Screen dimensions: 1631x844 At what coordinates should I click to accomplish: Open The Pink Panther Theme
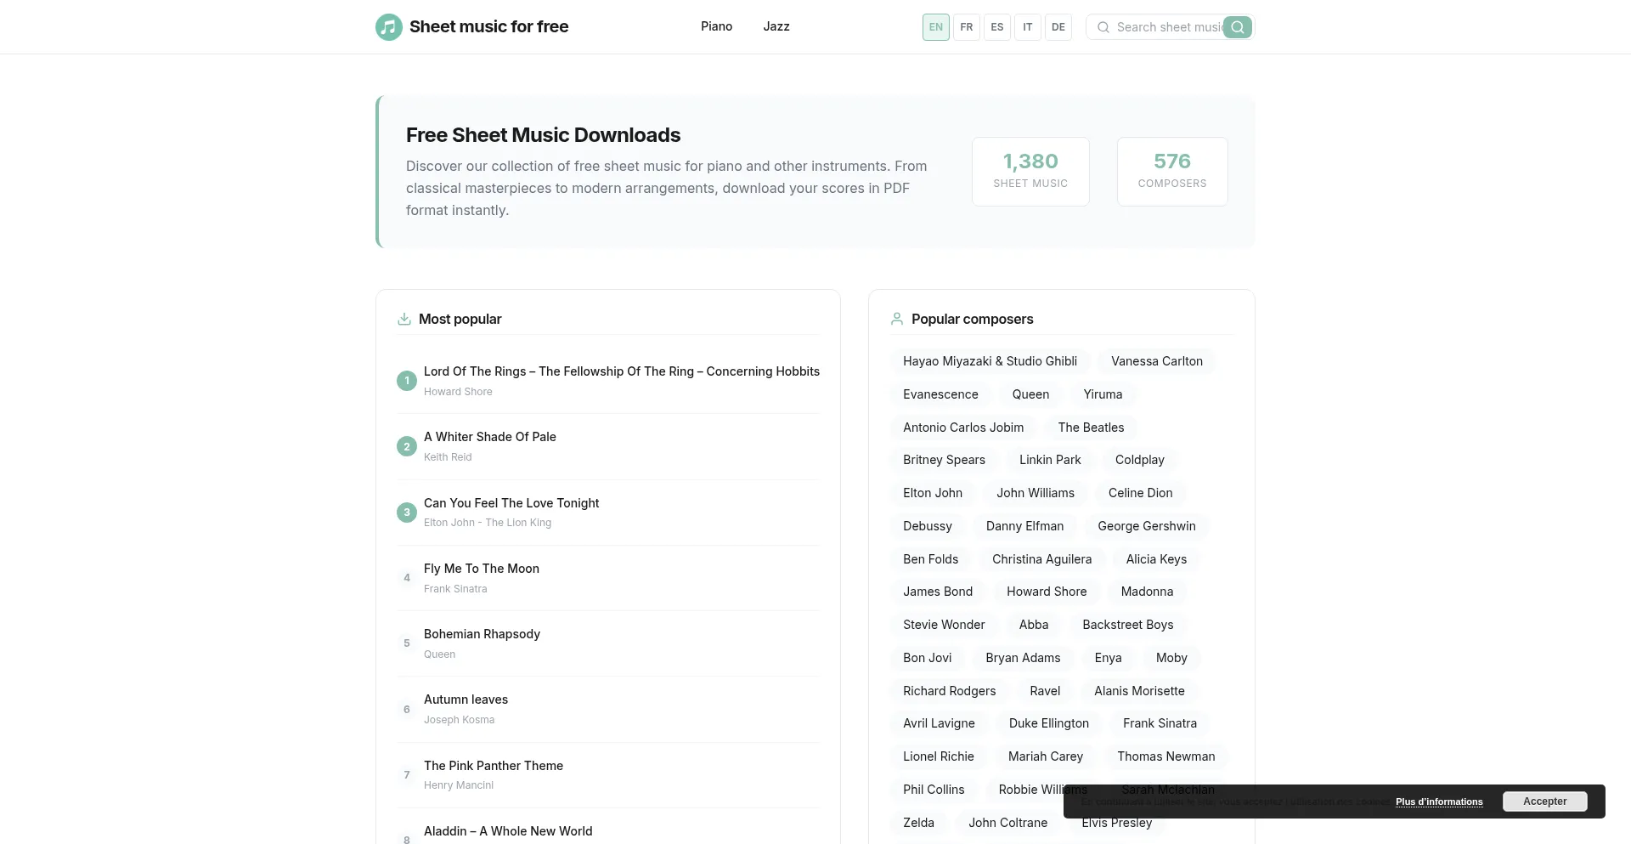(x=494, y=766)
